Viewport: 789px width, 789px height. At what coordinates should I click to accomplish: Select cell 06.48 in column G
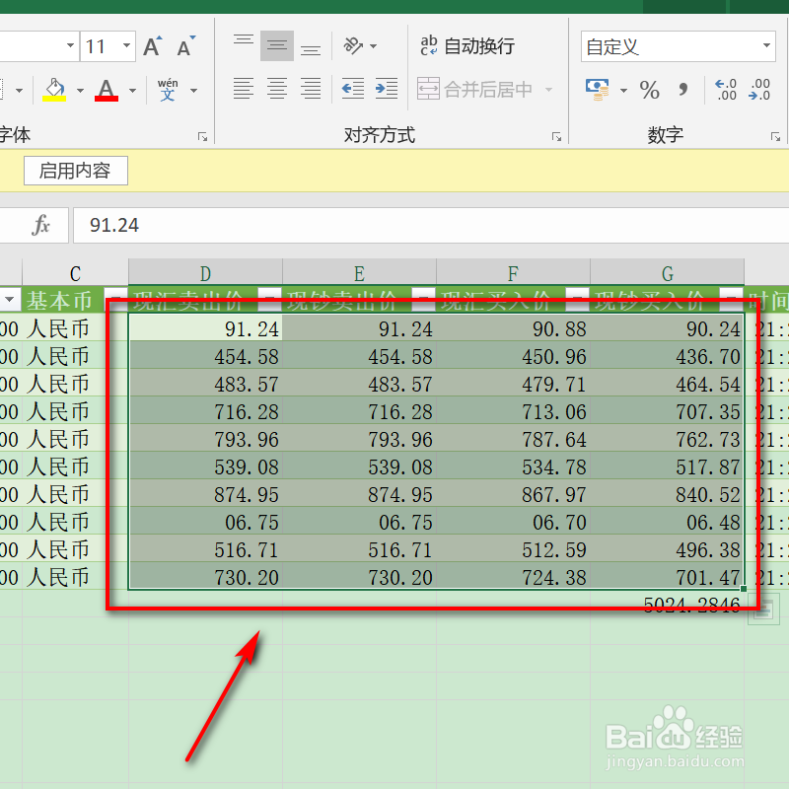coord(668,522)
